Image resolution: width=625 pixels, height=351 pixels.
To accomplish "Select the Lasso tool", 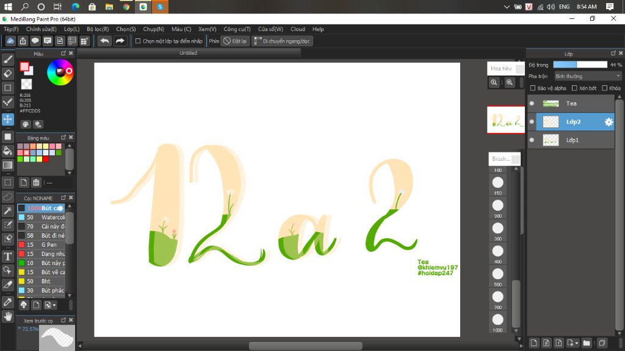I will [7, 197].
